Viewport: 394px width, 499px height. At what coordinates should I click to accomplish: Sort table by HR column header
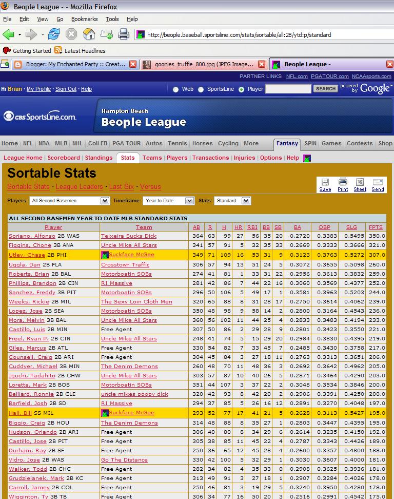(x=238, y=227)
